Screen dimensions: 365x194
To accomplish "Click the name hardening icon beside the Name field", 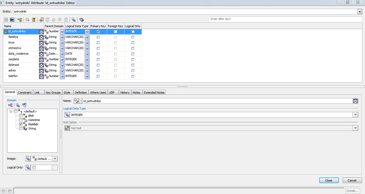I will tap(76, 101).
